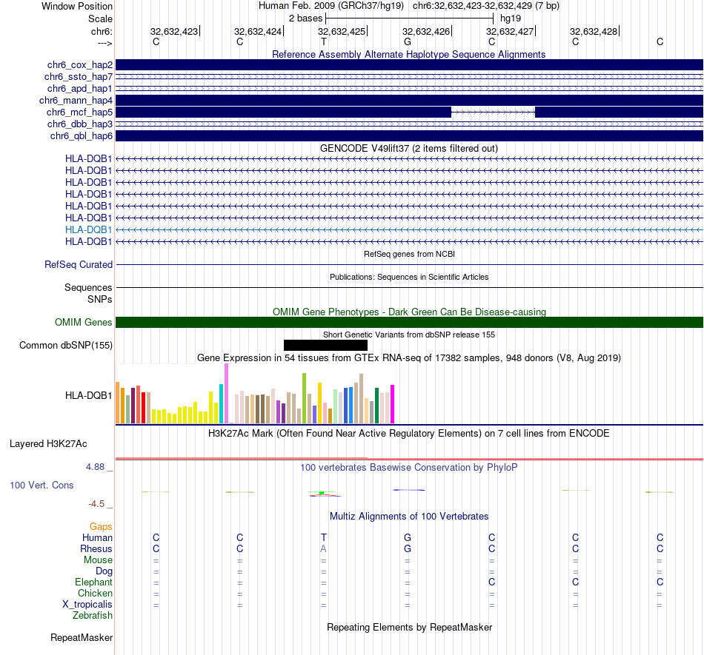Click the Layered H3K27Ac label

pos(48,444)
